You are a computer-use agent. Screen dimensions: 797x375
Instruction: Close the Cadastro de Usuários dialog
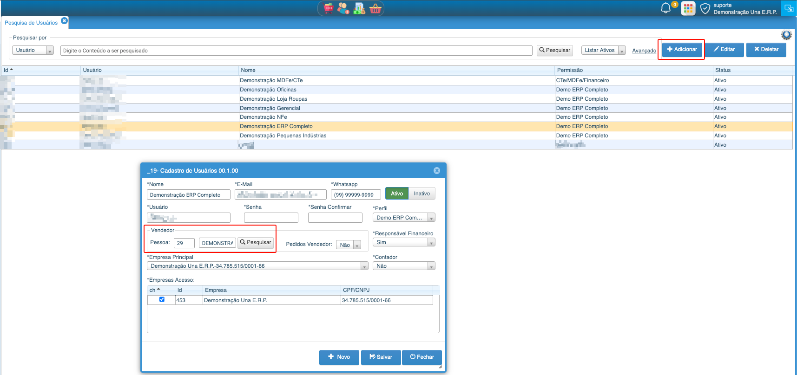click(437, 171)
